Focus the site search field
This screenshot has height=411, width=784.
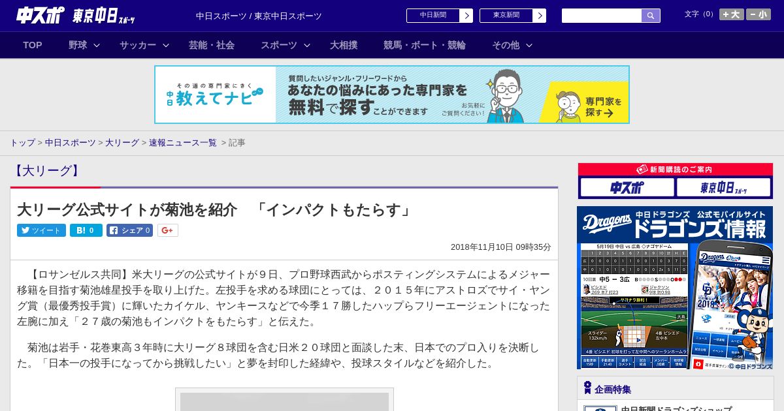pos(602,16)
